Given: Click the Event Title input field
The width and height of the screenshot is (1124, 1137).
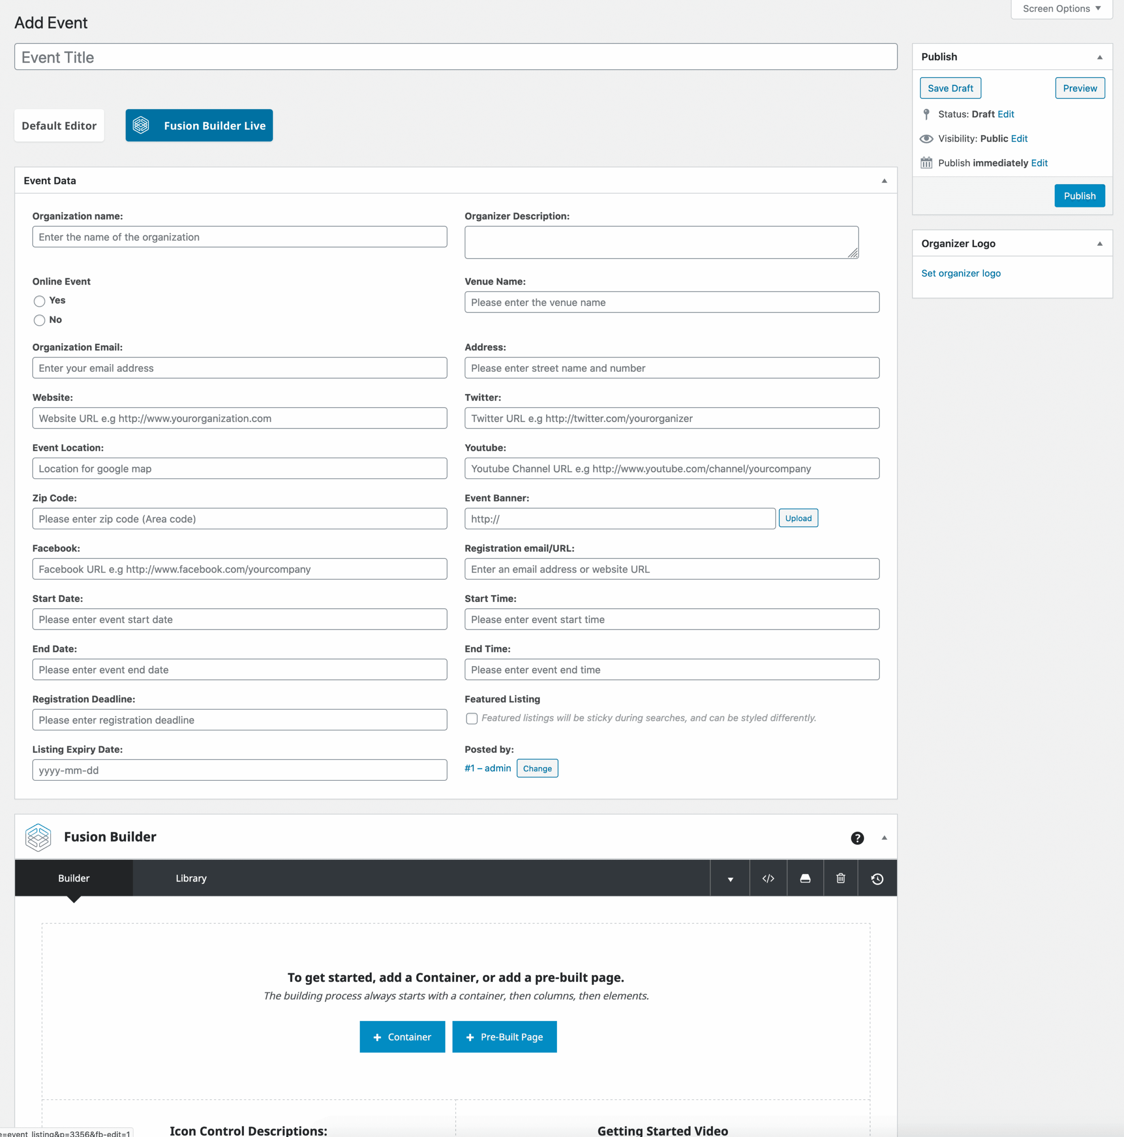Looking at the screenshot, I should 456,57.
